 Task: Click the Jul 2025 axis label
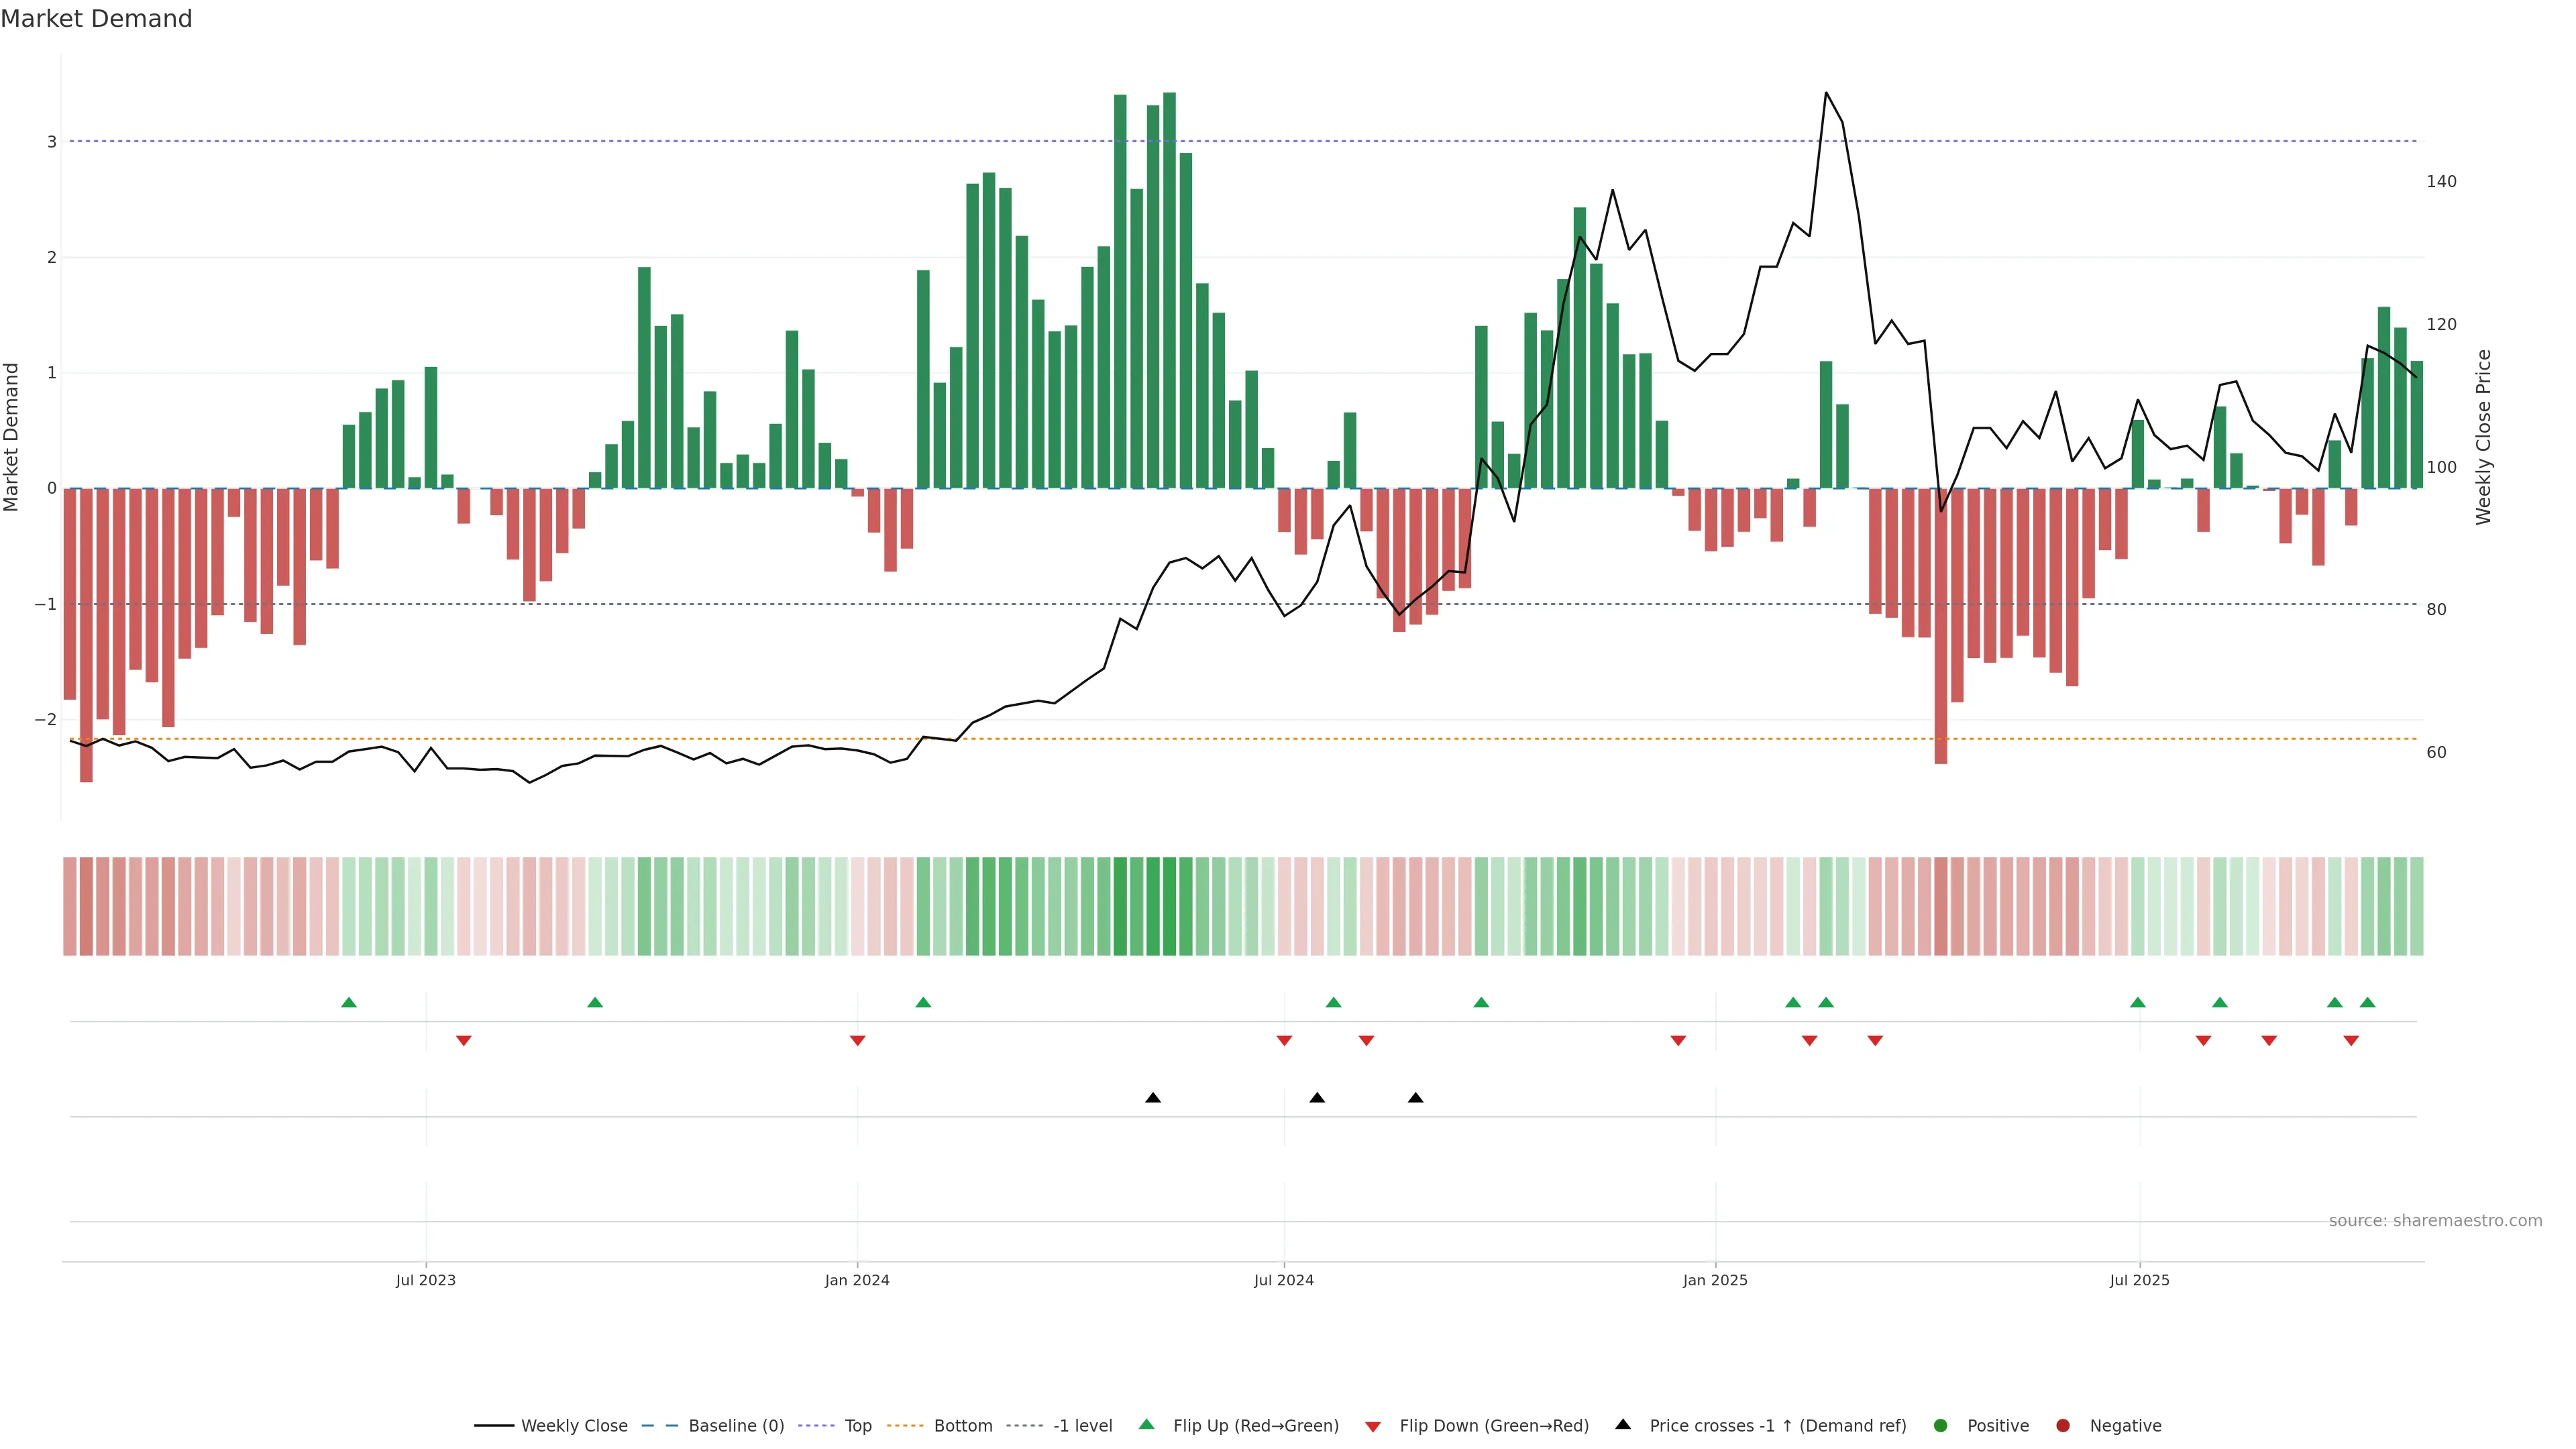2139,1280
